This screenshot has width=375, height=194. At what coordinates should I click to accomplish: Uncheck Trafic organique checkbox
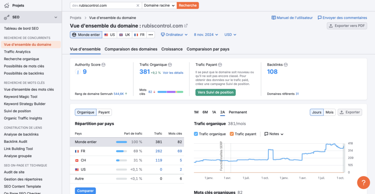pos(196,134)
